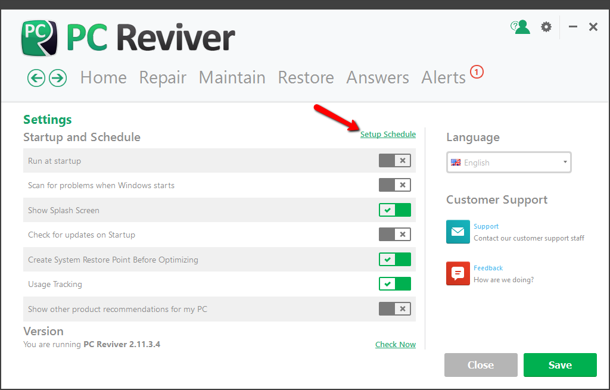Switch to the Repair tab

point(163,77)
